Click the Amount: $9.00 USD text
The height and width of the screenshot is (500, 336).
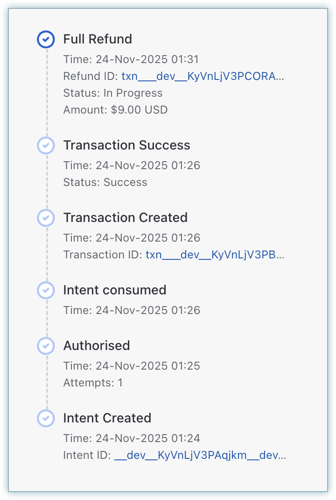coord(115,110)
